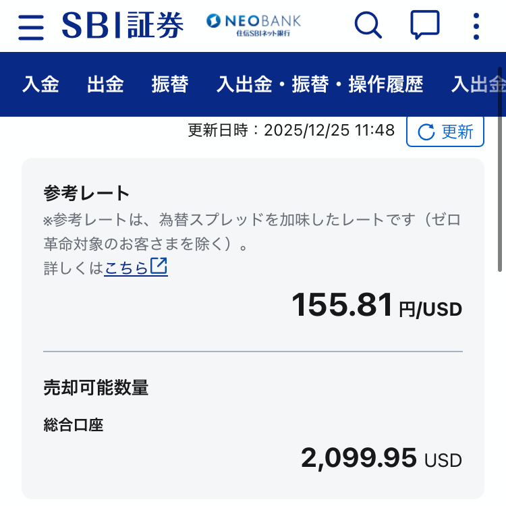This screenshot has height=506, width=506.
Task: Switch to the 入金 tab
Action: click(x=40, y=84)
